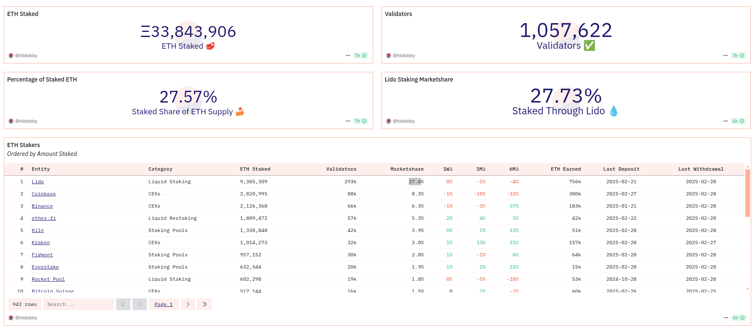The height and width of the screenshot is (332, 755).
Task: Click Coinbase's ETH staked value 2,820,995
Action: [254, 194]
